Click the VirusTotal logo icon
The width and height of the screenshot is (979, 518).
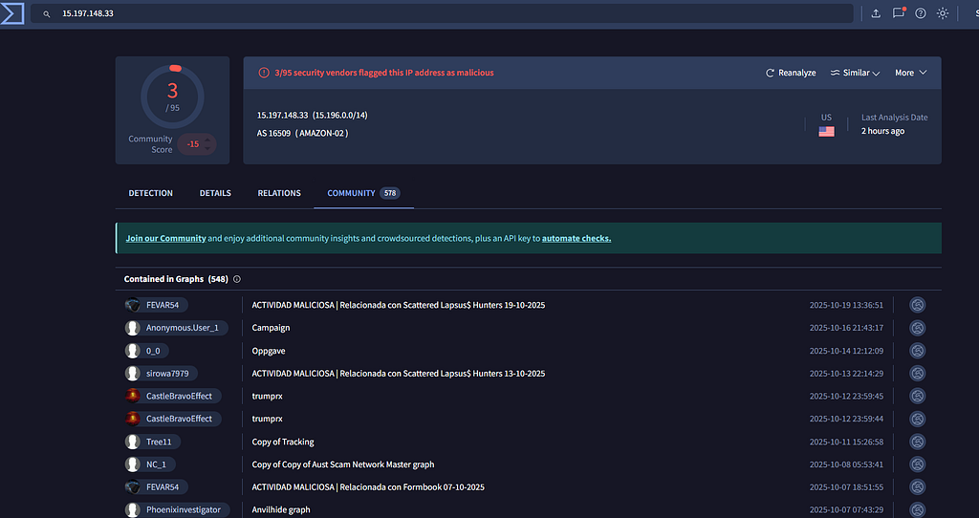pyautogui.click(x=11, y=13)
